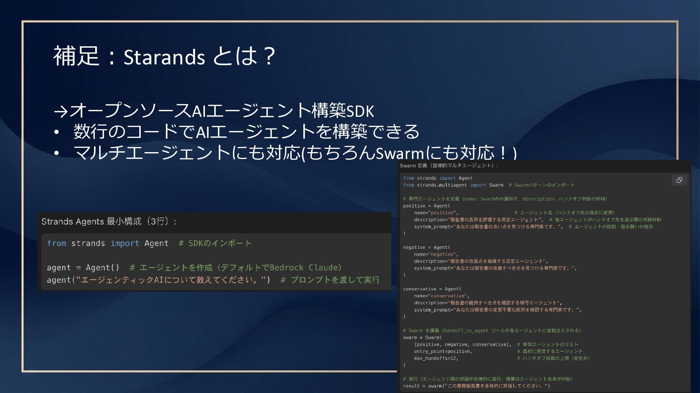The image size is (700, 393).
Task: Click the copy code icon in Swarm block
Action: (679, 180)
